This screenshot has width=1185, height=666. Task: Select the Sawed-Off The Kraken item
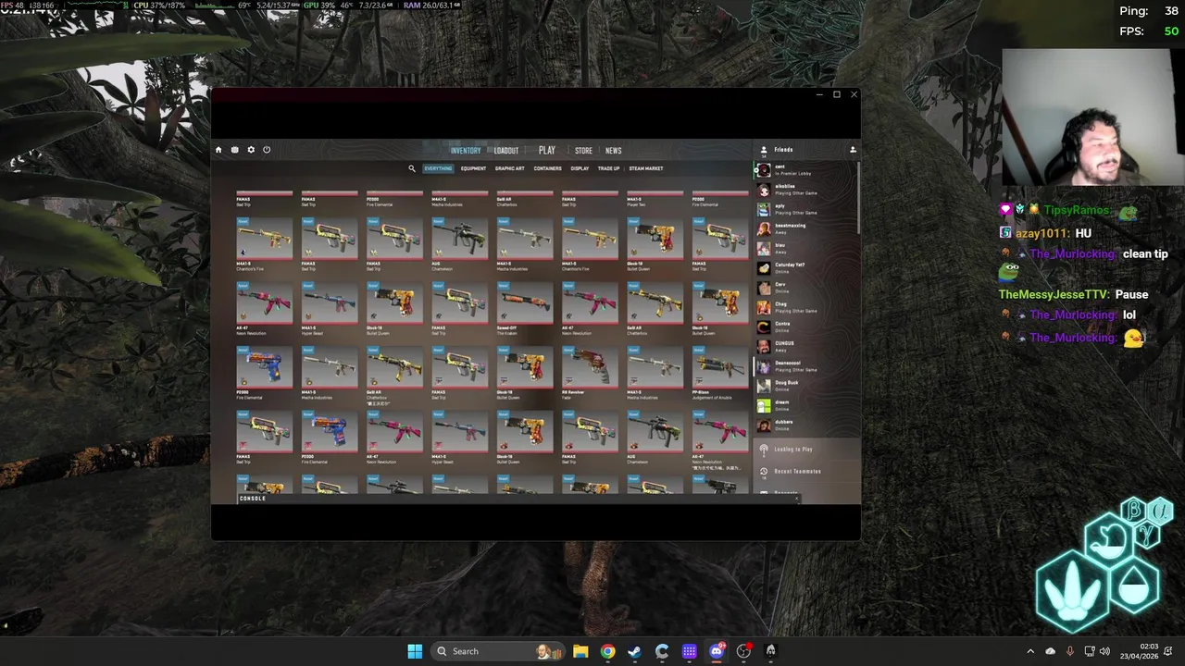(x=525, y=309)
